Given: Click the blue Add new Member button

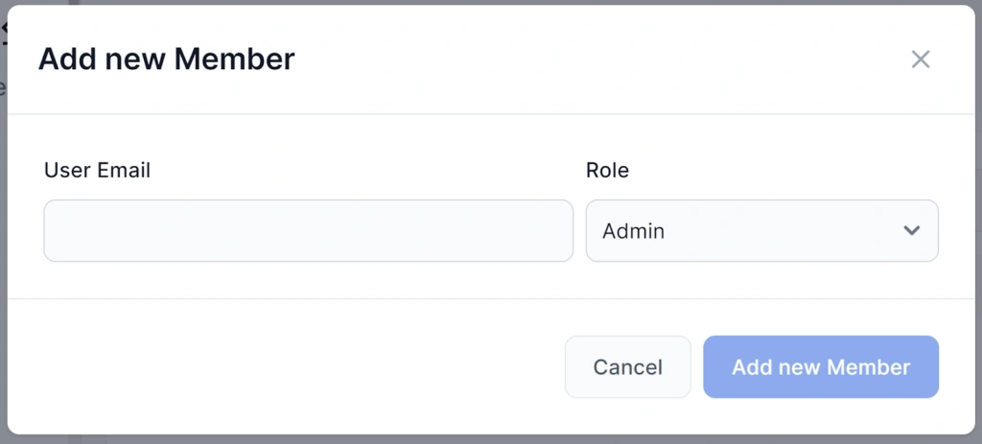Looking at the screenshot, I should [820, 366].
